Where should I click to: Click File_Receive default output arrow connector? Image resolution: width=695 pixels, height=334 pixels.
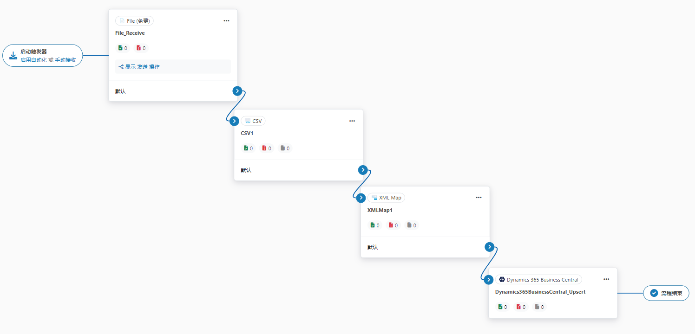pyautogui.click(x=237, y=91)
